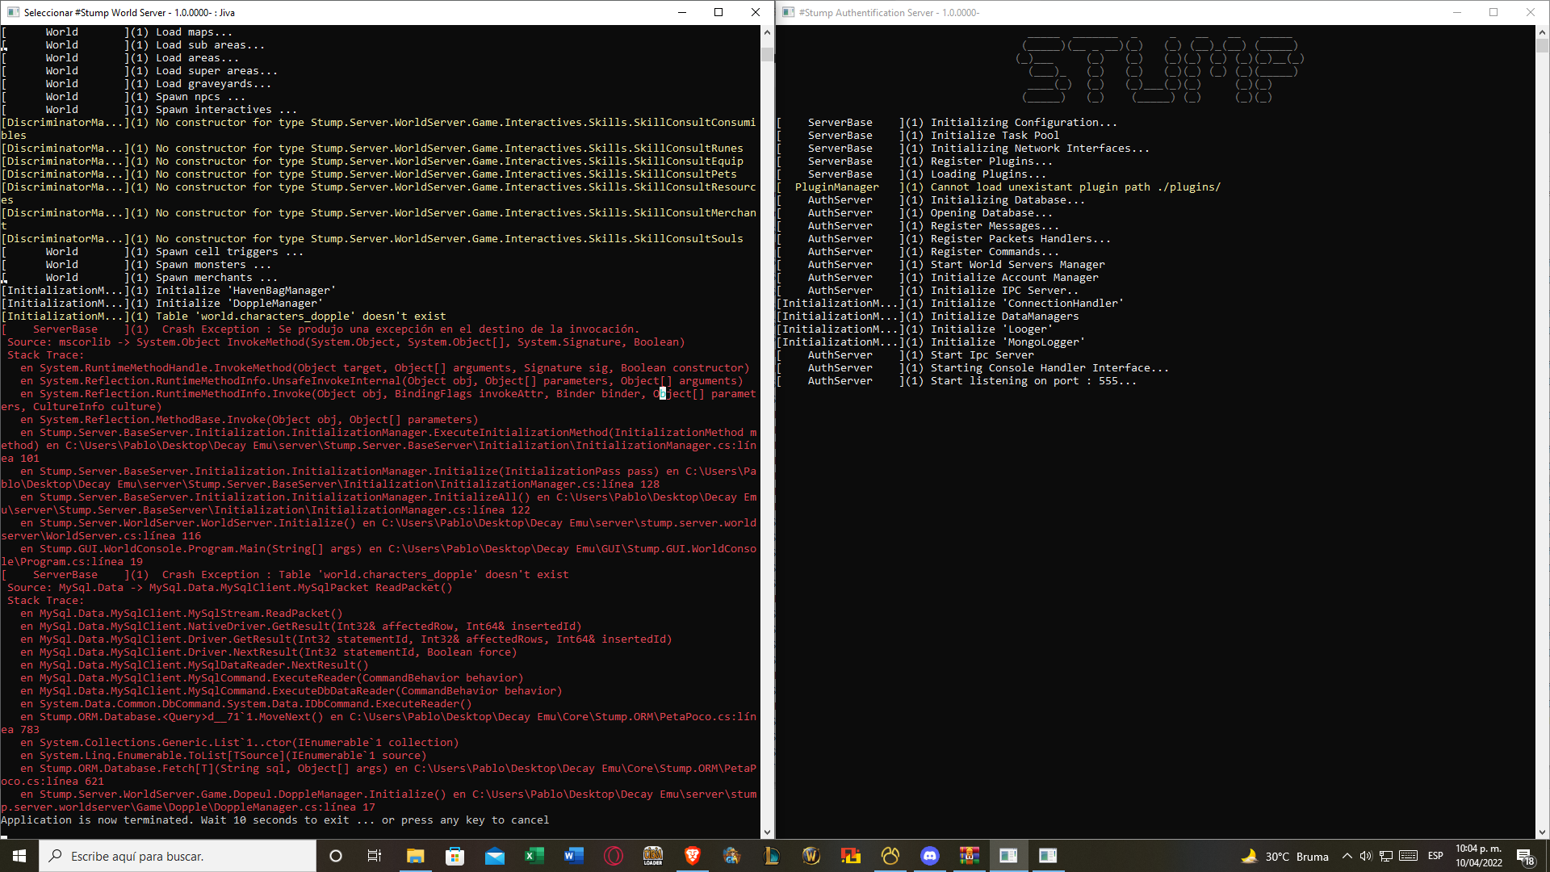Screen dimensions: 1550x872
Task: Click the 'Initializing Network Interfaces...' line
Action: click(963, 149)
